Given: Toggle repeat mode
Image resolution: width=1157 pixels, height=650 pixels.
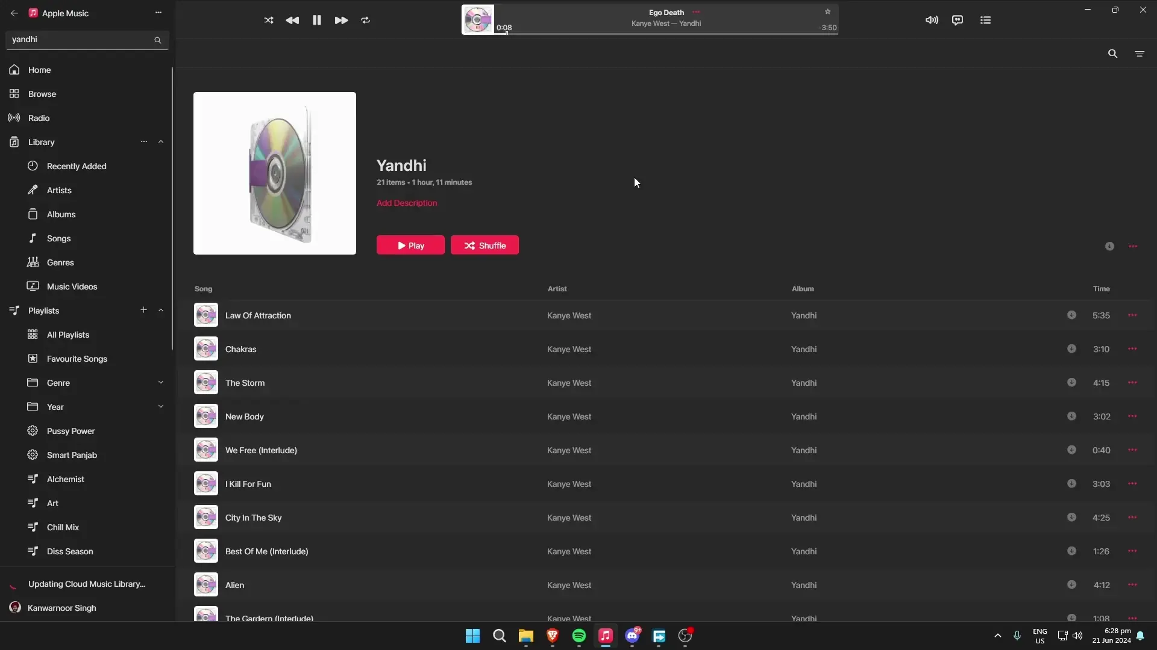Looking at the screenshot, I should (x=365, y=20).
